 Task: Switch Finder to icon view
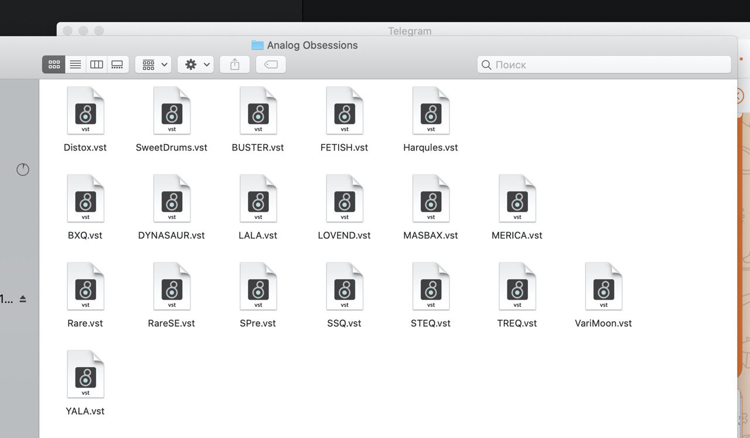[54, 64]
